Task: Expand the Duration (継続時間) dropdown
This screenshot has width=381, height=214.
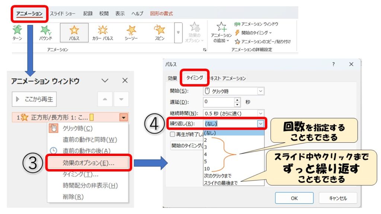Action: tap(260, 113)
